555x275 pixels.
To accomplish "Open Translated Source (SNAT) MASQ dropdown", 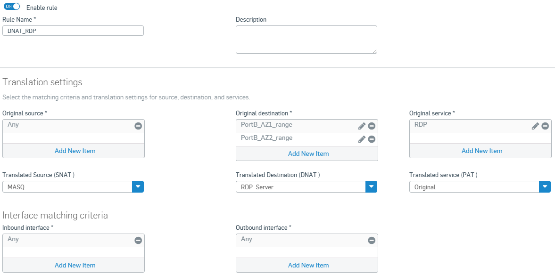I will click(138, 187).
